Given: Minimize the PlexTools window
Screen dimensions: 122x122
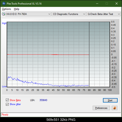Looking at the screenshot, I should tap(97, 4).
